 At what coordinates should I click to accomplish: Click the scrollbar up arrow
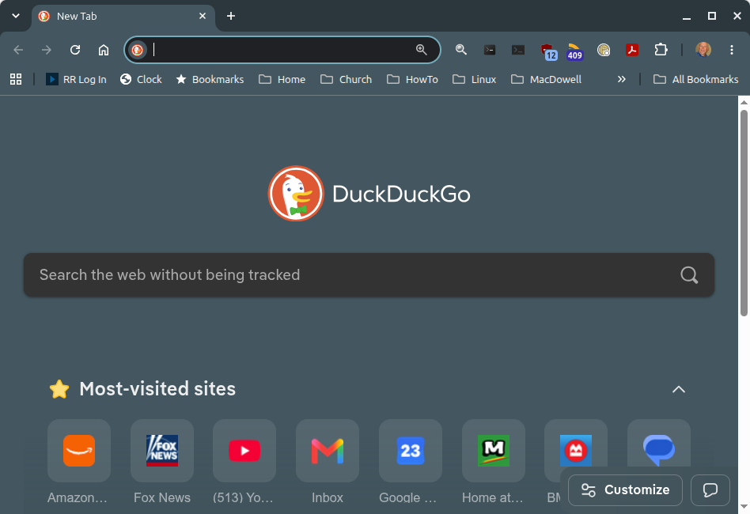pos(744,102)
